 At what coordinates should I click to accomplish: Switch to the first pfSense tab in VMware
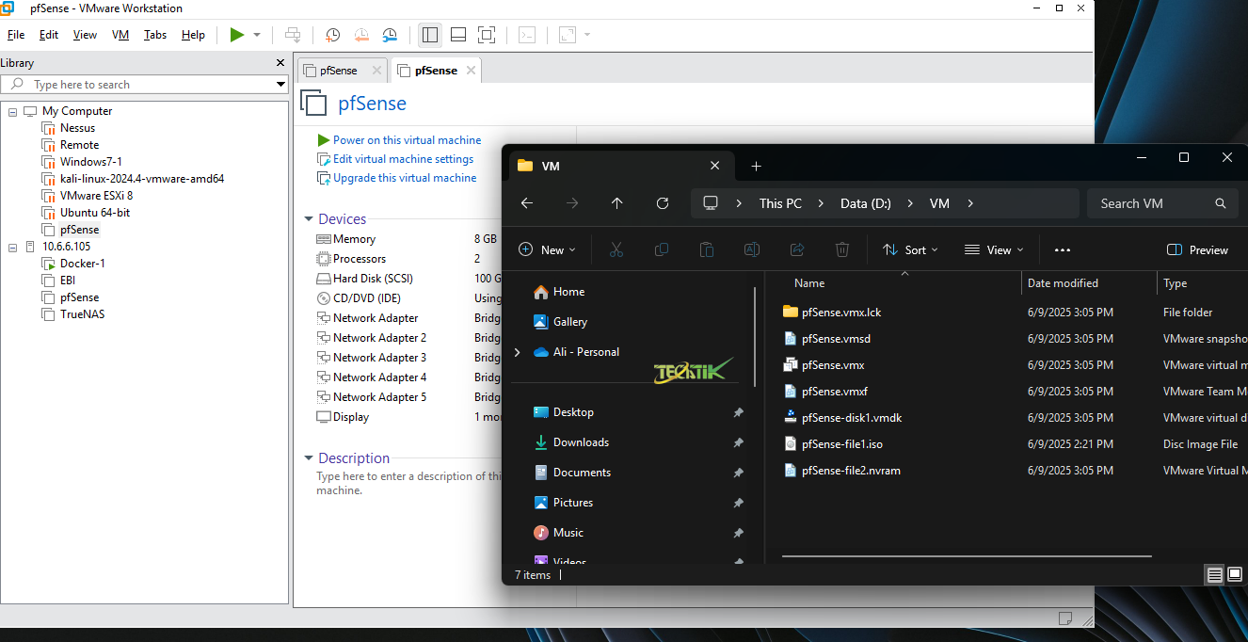click(x=338, y=71)
